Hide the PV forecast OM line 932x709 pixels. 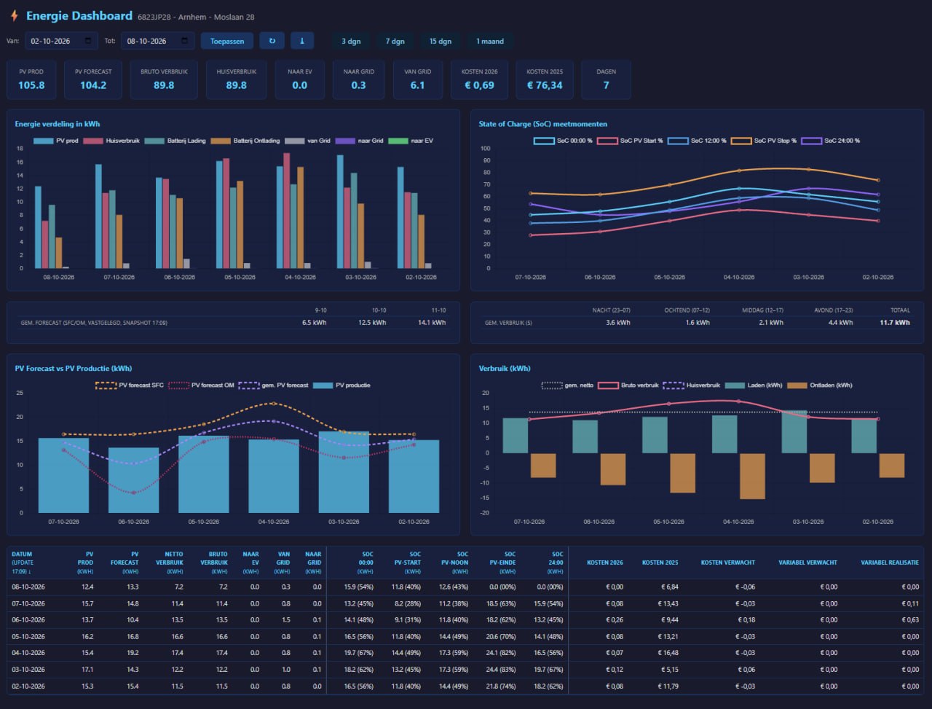click(202, 385)
